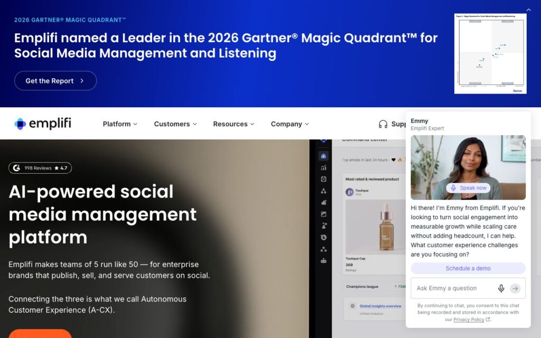The width and height of the screenshot is (541, 338).
Task: Click the globe icon beside Global insights overview
Action: click(352, 306)
